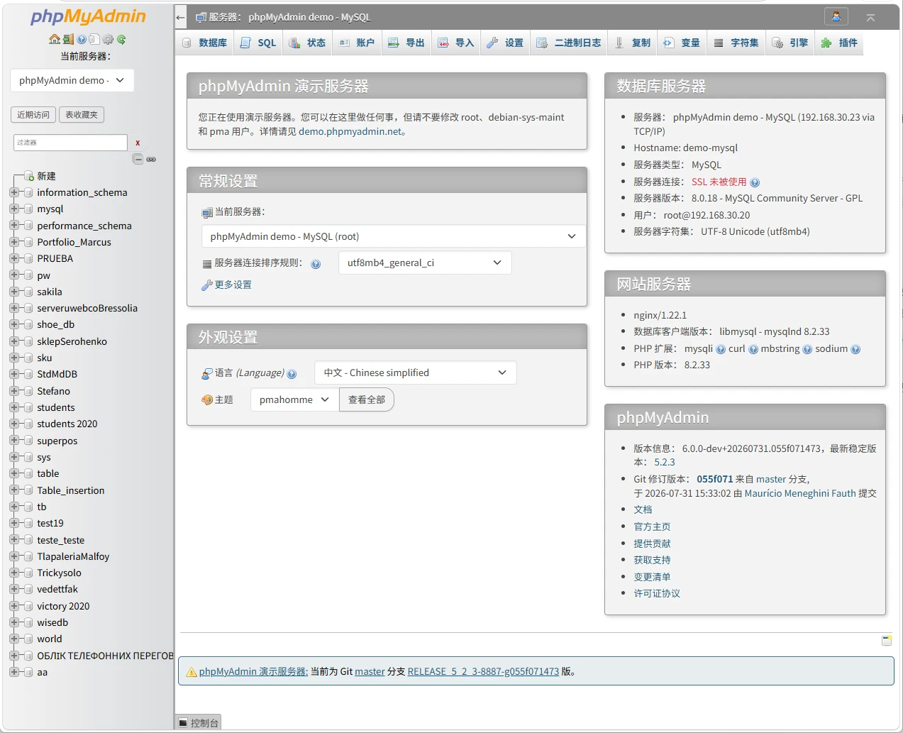Viewport: 903px width, 733px height.
Task: Expand the information_schema tree node
Action: (x=13, y=192)
